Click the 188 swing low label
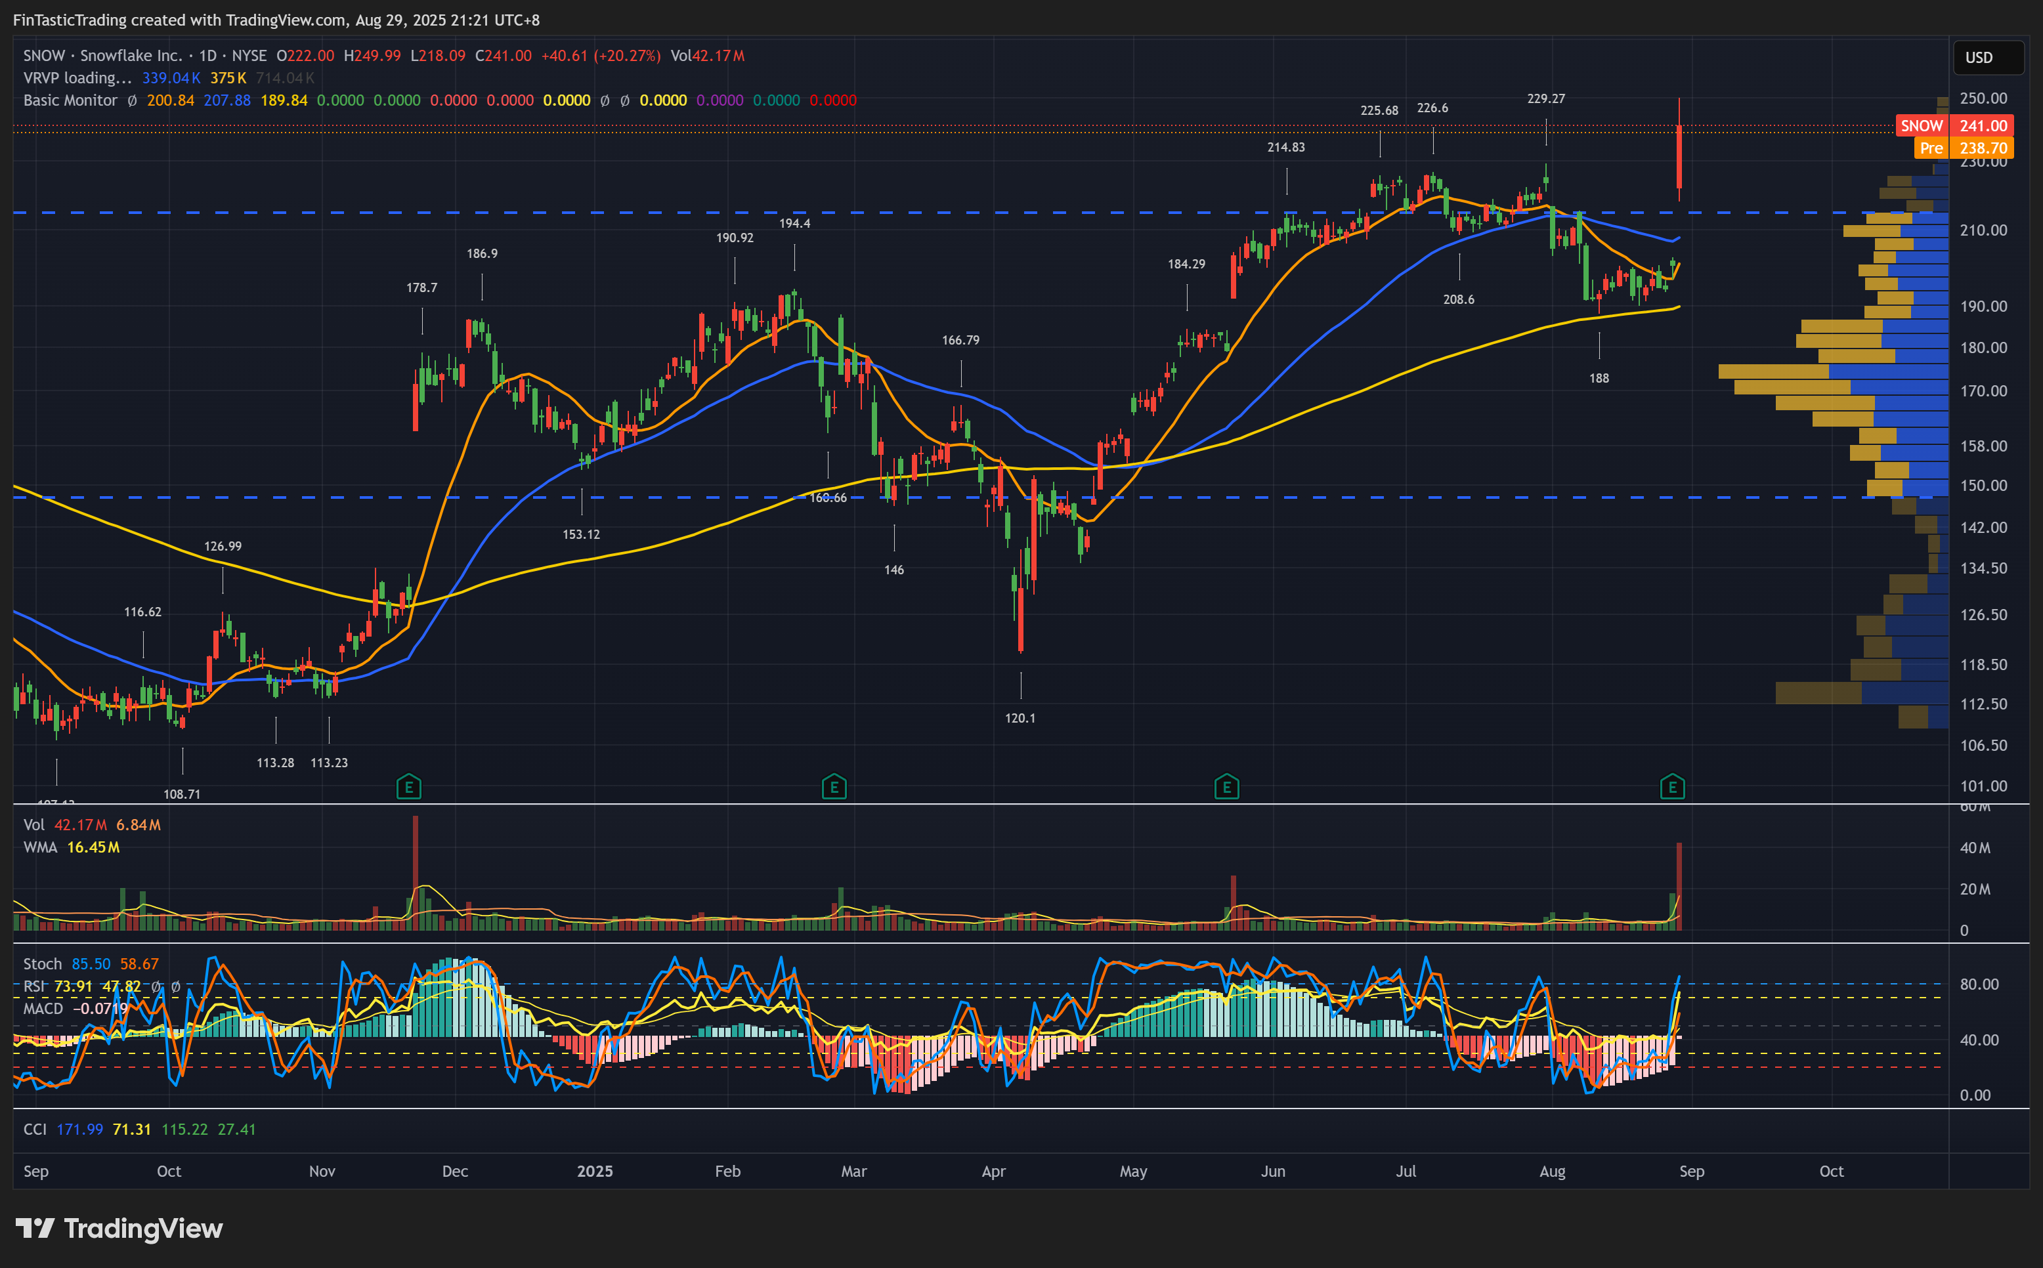The width and height of the screenshot is (2043, 1268). (x=1599, y=378)
